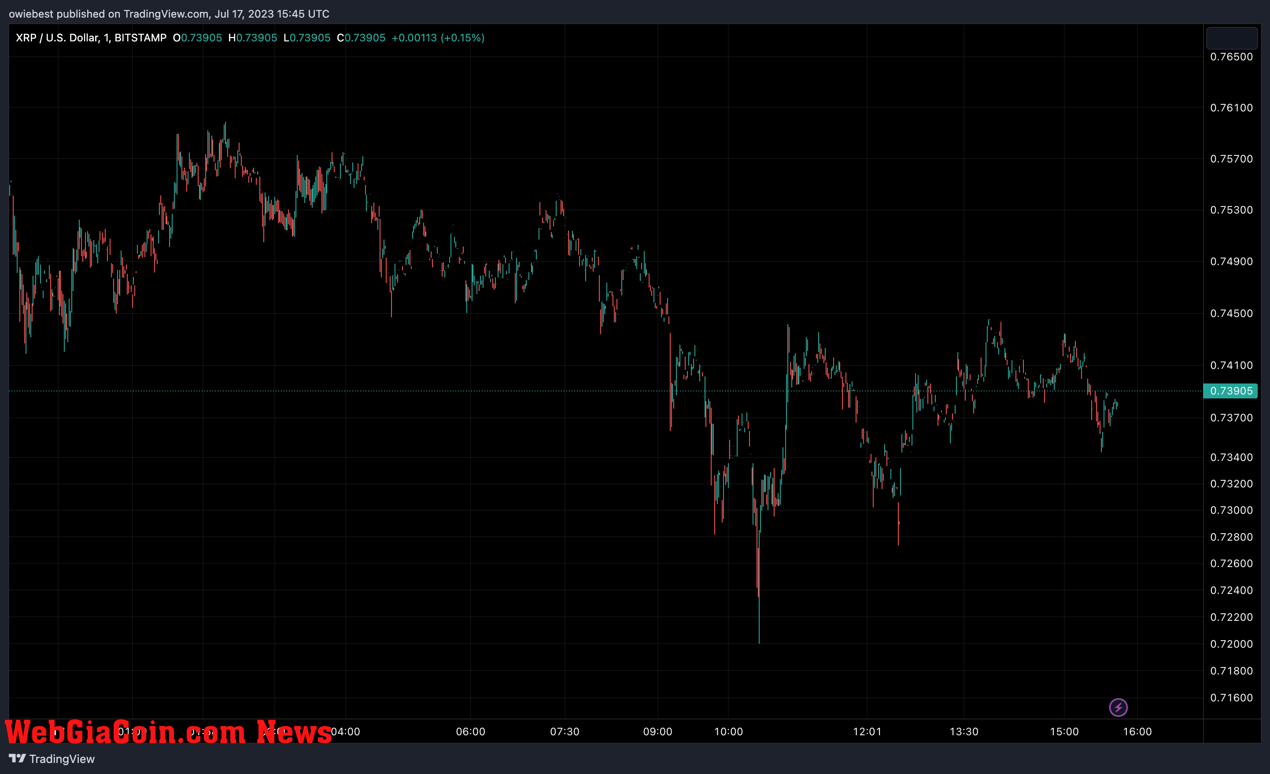
Task: Click the 0.71800 price axis label
Action: (x=1231, y=671)
